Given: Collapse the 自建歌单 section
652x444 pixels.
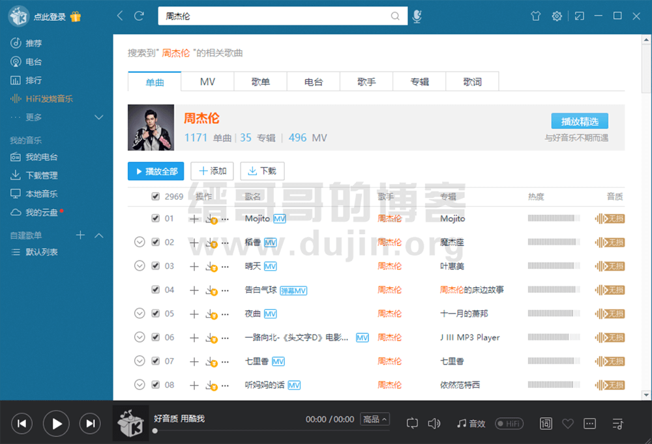Looking at the screenshot, I should pos(99,236).
